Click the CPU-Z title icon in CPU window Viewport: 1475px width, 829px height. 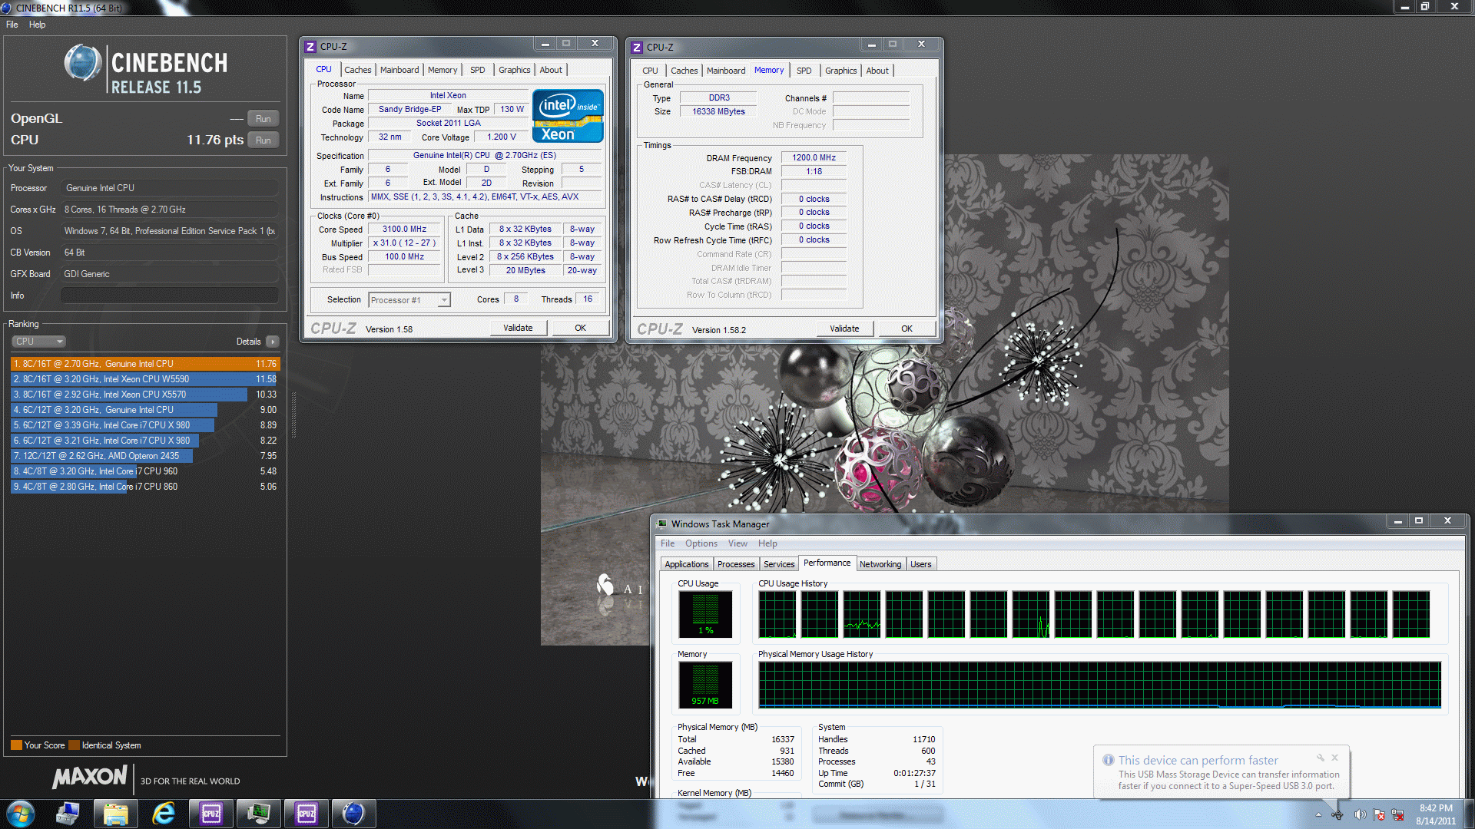tap(310, 47)
